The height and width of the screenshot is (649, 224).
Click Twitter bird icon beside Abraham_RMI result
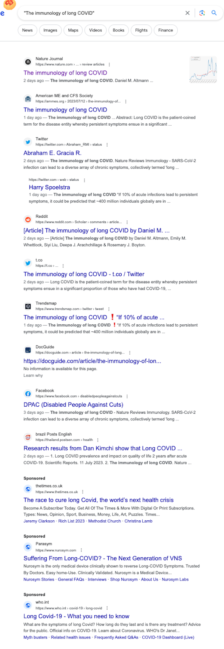point(28,142)
